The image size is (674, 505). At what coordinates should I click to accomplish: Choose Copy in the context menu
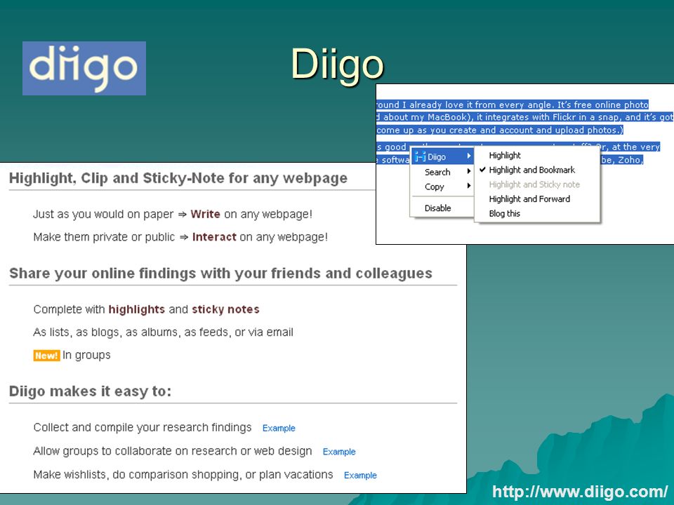434,187
